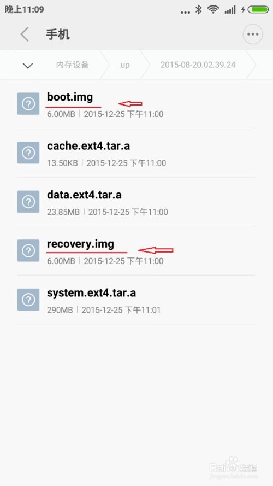Tap the battery indicator icon
The width and height of the screenshot is (273, 486).
[258, 10]
